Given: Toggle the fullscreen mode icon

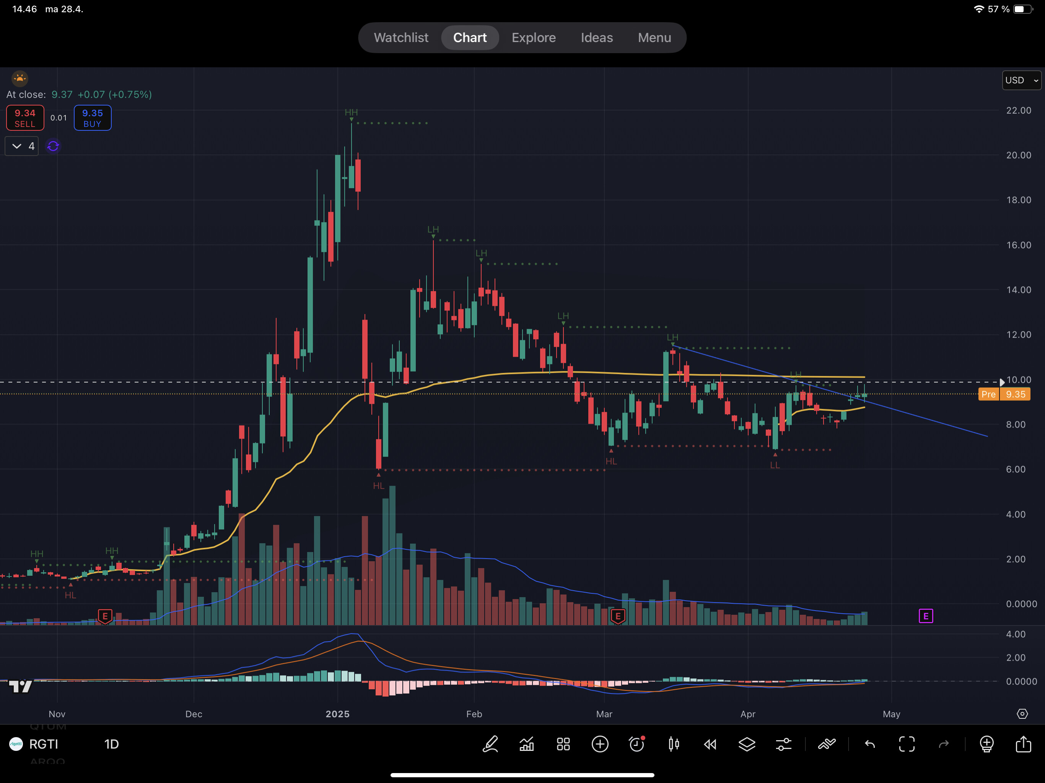Looking at the screenshot, I should [907, 744].
